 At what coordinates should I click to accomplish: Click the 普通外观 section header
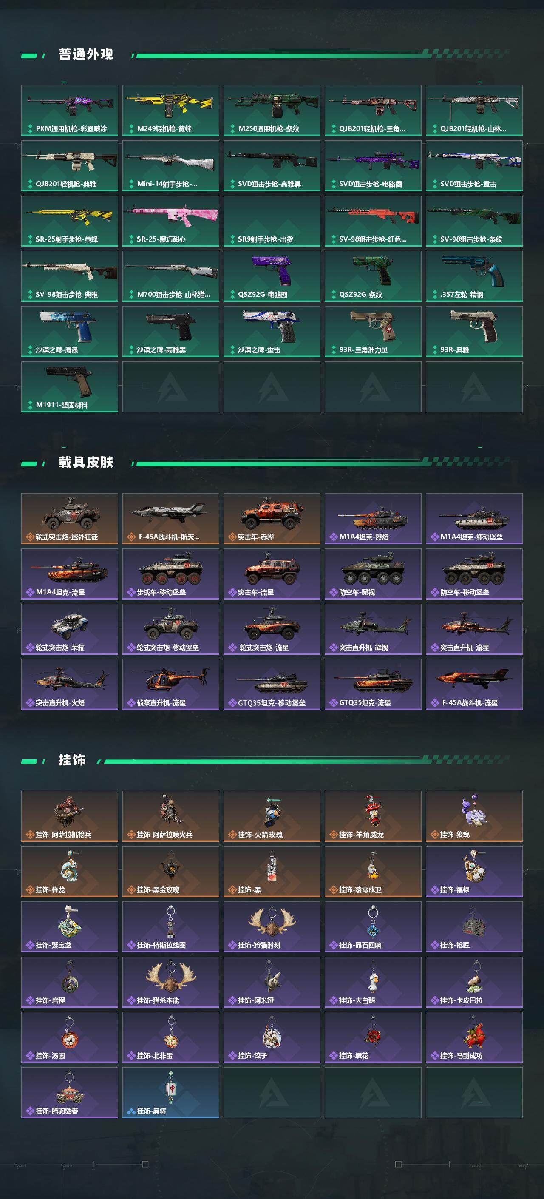(x=85, y=54)
